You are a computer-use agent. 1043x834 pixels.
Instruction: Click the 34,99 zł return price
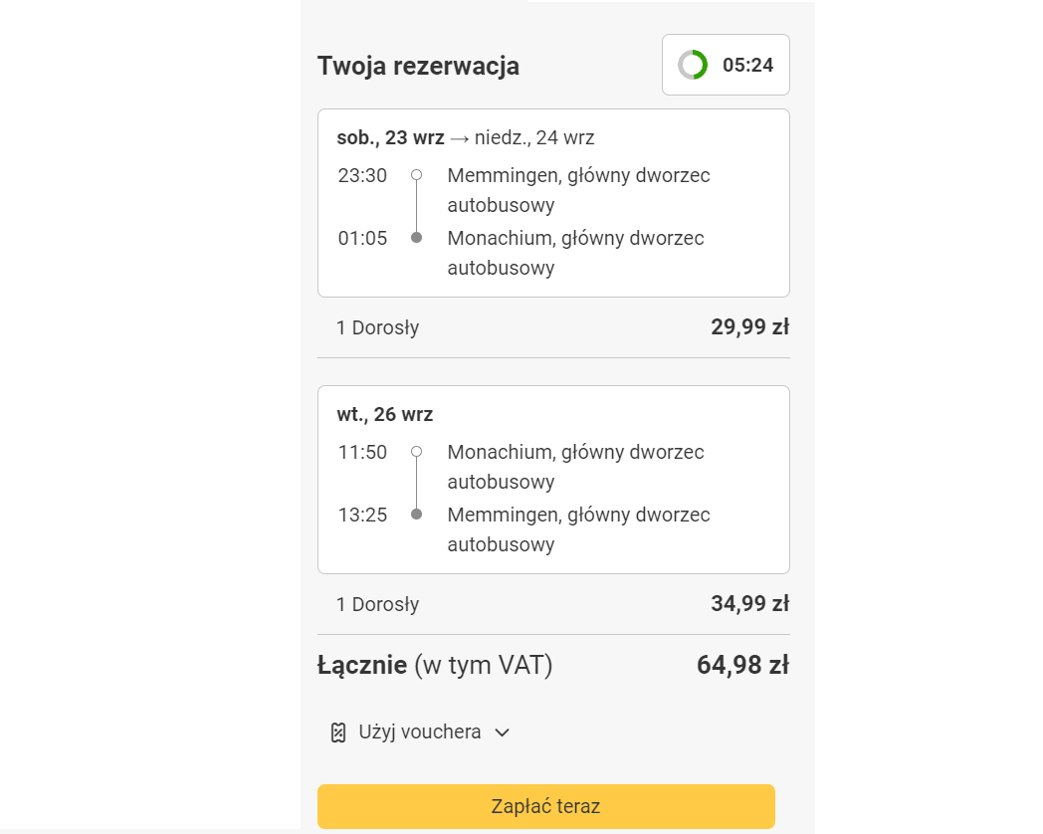(x=749, y=604)
